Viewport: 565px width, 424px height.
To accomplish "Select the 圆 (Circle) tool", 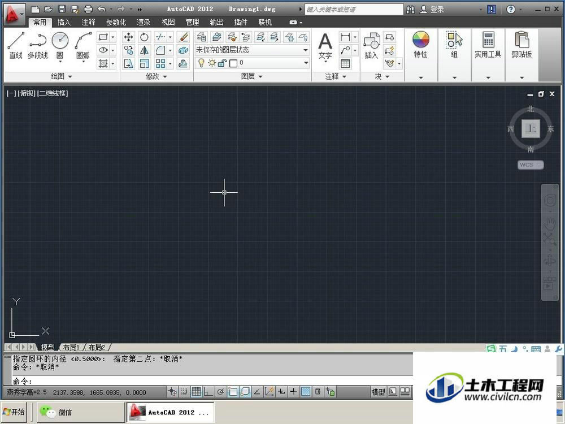I will [60, 45].
